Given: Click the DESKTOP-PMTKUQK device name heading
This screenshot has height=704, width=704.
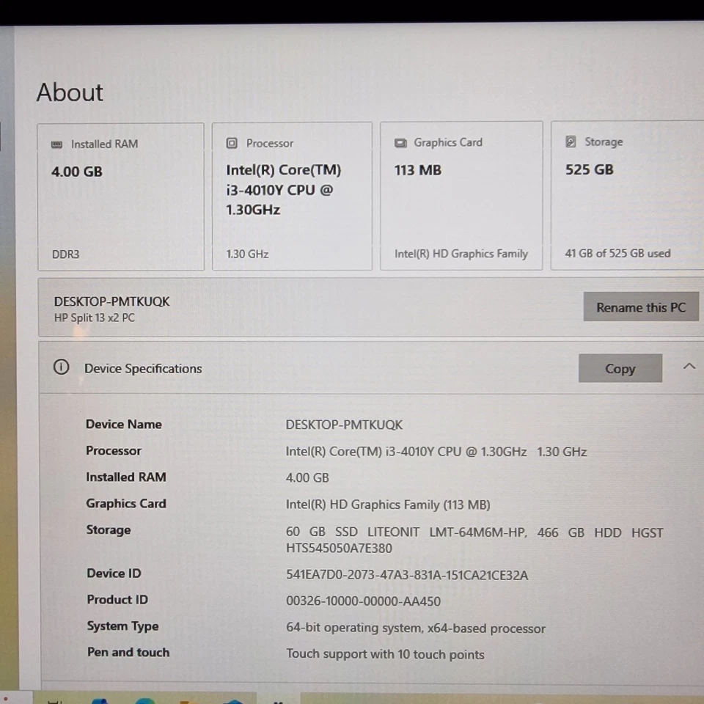Looking at the screenshot, I should tap(111, 301).
